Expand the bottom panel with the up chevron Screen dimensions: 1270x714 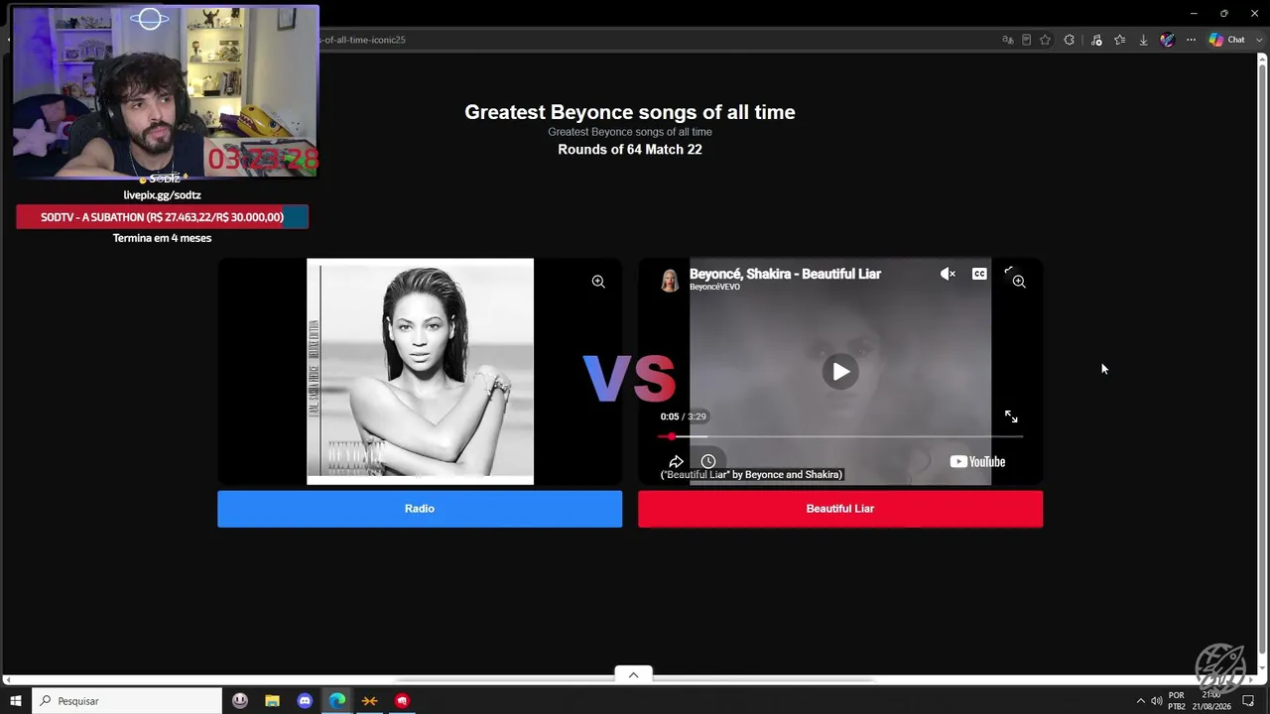coord(633,674)
